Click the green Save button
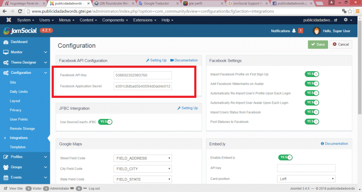Viewport: 362px width, 192px height. 318,44
